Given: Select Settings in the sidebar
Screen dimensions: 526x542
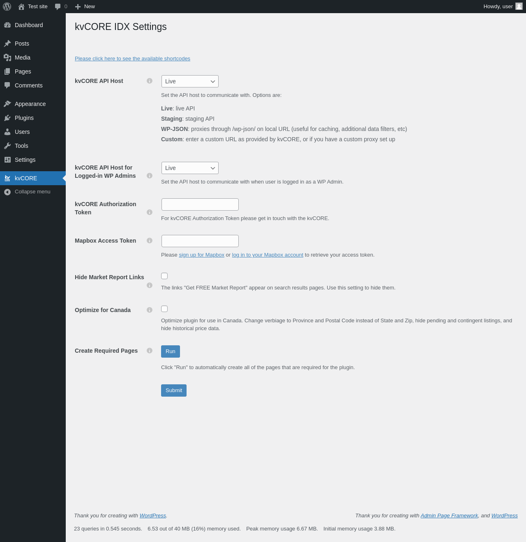Looking at the screenshot, I should pyautogui.click(x=33, y=160).
